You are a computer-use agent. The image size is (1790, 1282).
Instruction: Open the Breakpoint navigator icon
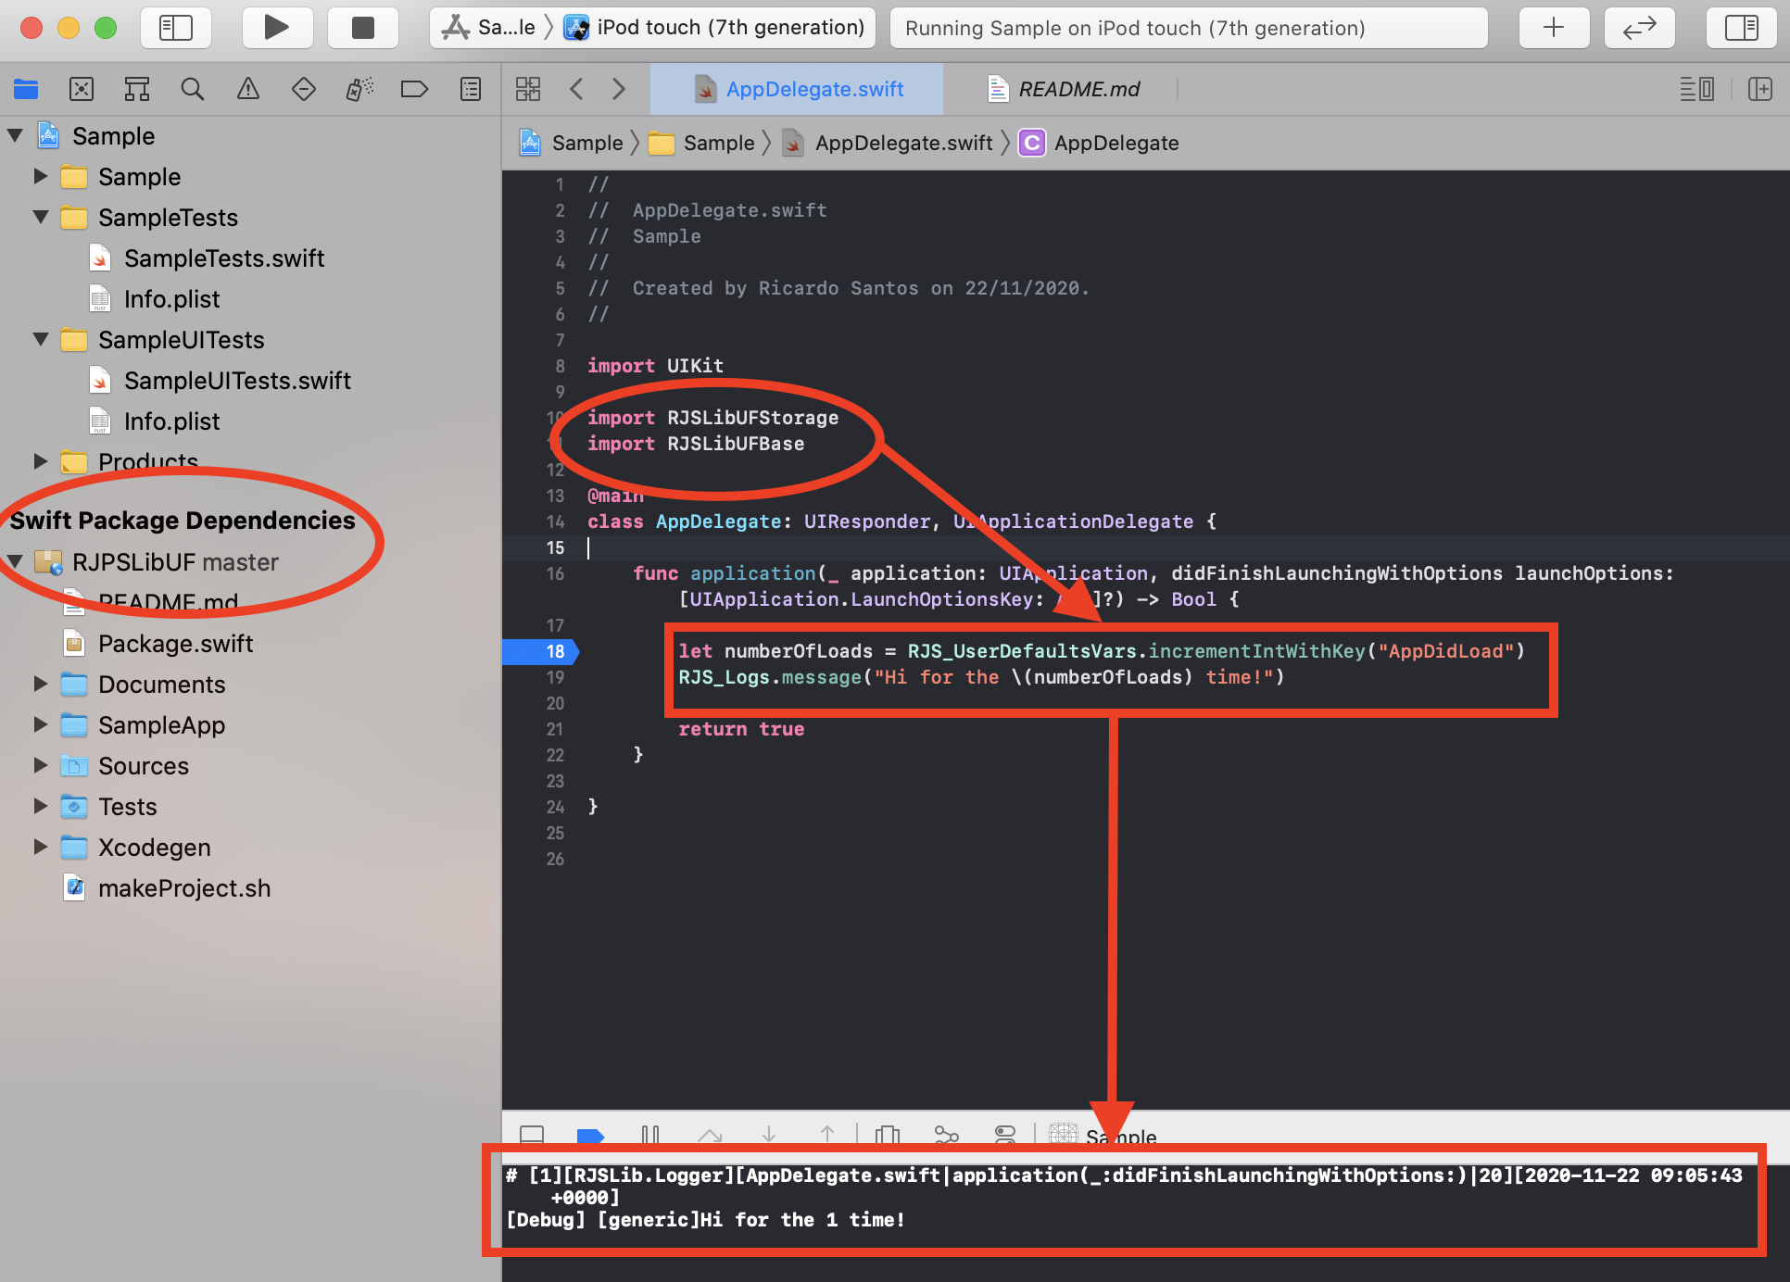tap(414, 89)
